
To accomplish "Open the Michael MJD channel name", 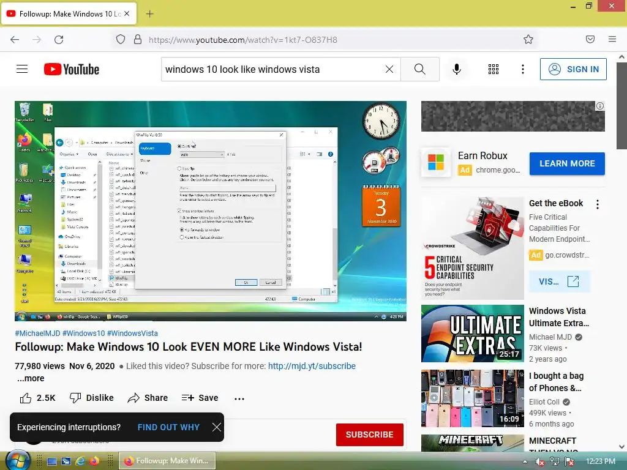I will [550, 337].
